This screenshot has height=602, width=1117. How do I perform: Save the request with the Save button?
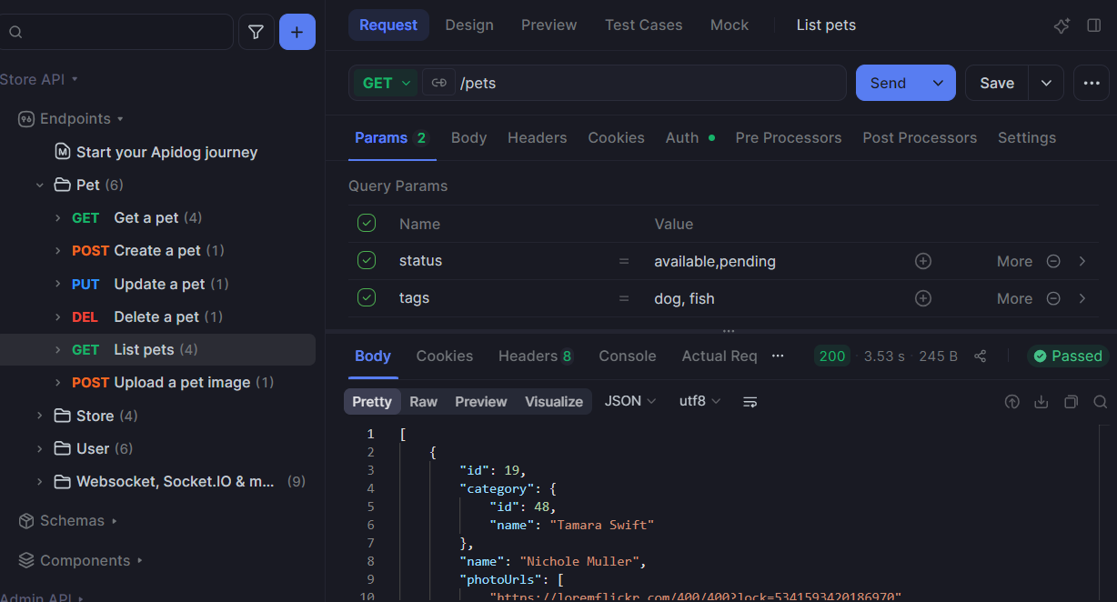(996, 82)
